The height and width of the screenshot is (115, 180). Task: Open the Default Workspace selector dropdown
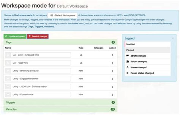(x=62, y=15)
